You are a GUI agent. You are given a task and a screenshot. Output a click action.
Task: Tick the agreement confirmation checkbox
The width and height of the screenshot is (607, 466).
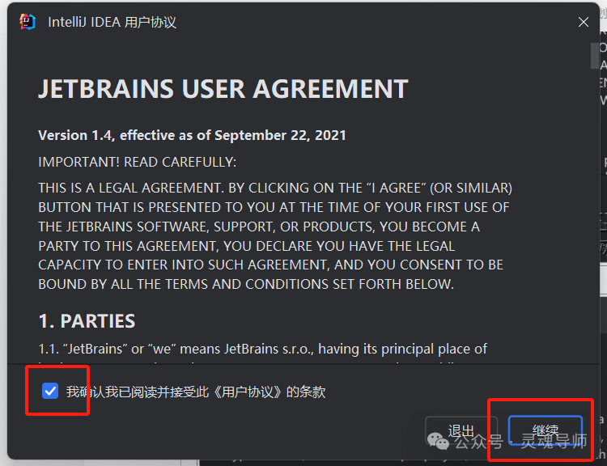click(x=50, y=392)
